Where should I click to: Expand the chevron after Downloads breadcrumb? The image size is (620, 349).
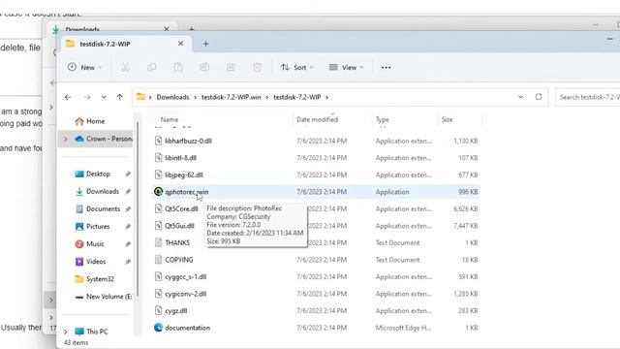click(196, 97)
